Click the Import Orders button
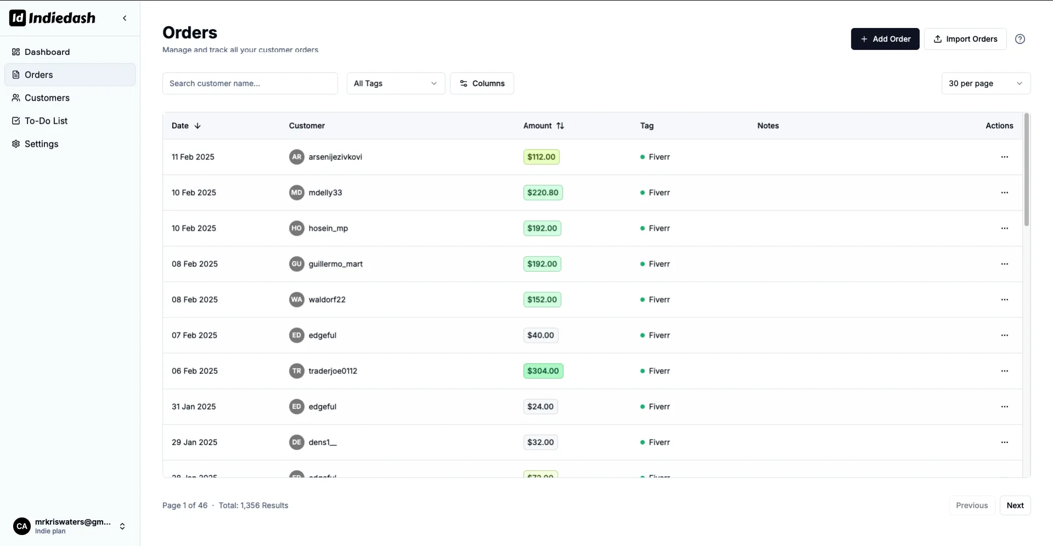Image resolution: width=1053 pixels, height=546 pixels. point(965,39)
